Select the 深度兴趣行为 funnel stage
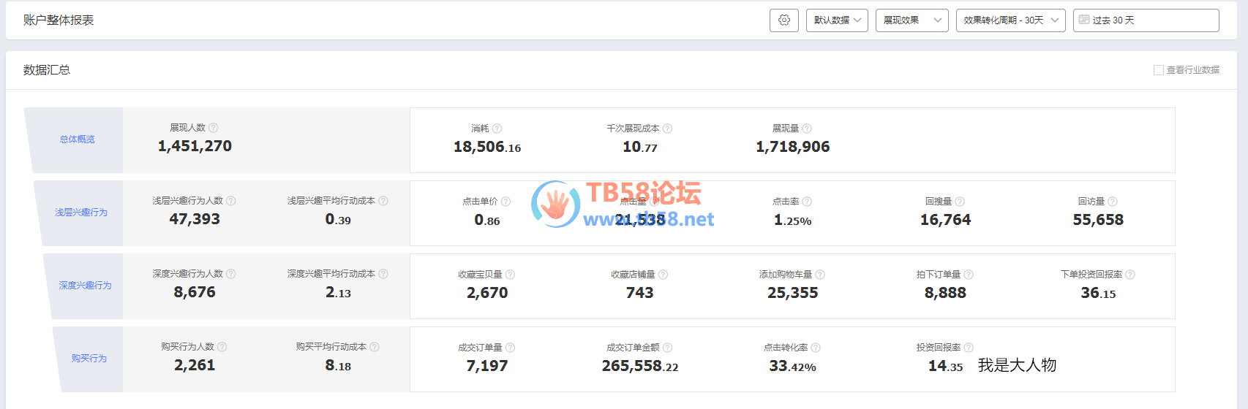This screenshot has width=1248, height=409. (x=85, y=286)
